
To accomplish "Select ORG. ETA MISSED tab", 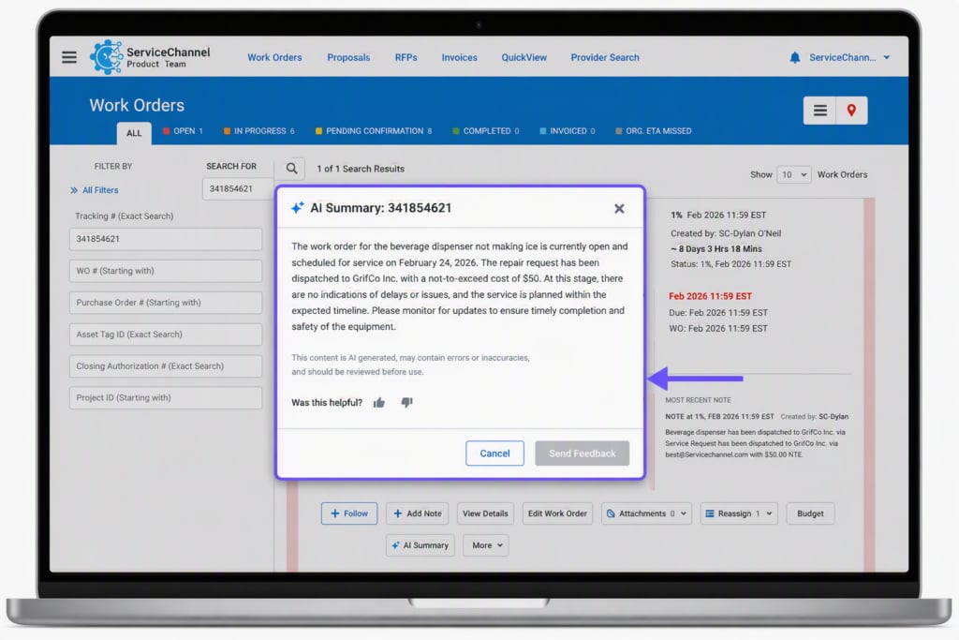I will point(653,131).
